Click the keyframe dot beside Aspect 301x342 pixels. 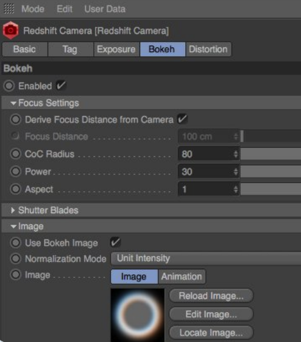coord(16,189)
